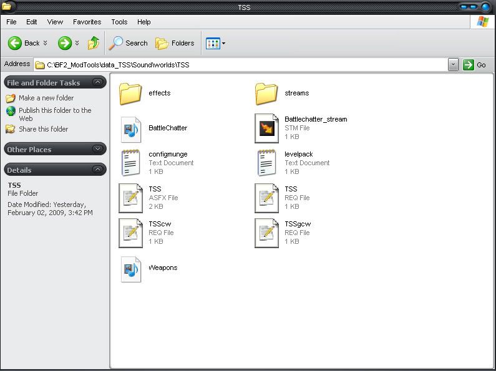This screenshot has height=371, width=496.
Task: Click the Windows flag logo
Action: [483, 22]
